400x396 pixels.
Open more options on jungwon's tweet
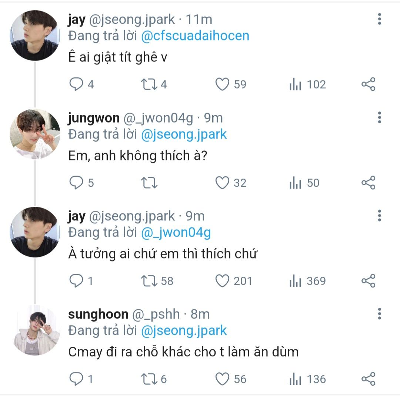click(379, 118)
